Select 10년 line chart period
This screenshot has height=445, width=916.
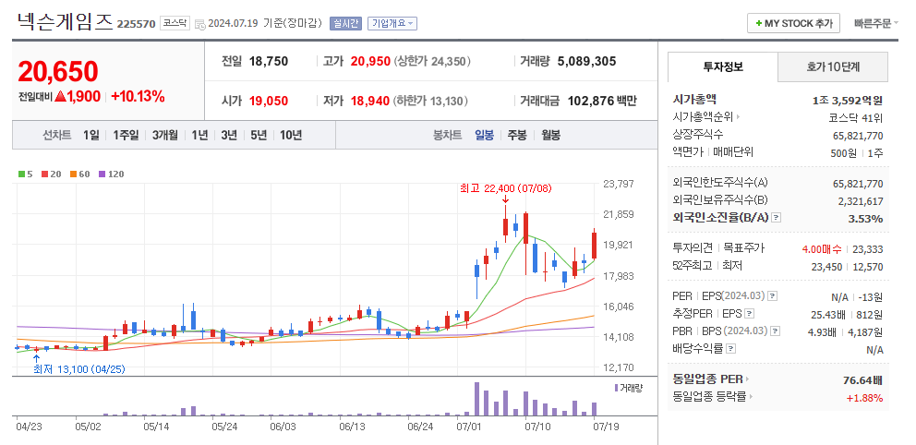[x=291, y=135]
